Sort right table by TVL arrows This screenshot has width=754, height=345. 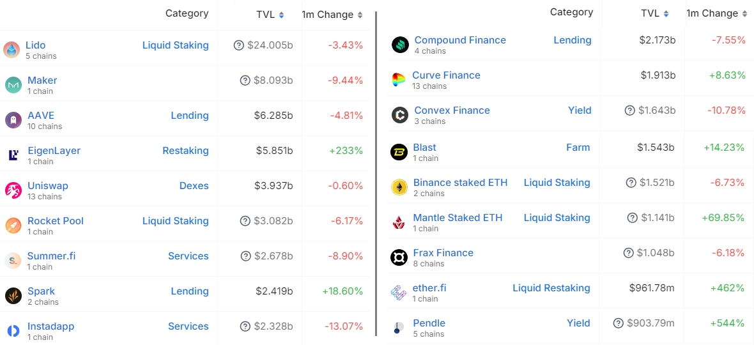point(666,13)
